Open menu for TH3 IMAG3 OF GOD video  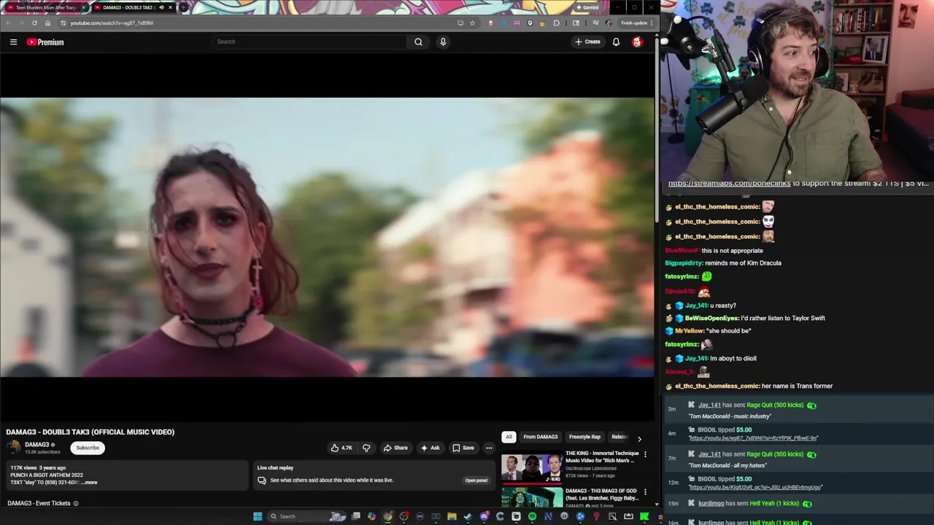[x=644, y=492]
